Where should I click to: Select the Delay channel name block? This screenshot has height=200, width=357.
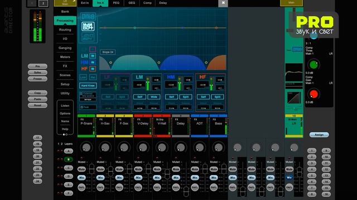point(181,126)
